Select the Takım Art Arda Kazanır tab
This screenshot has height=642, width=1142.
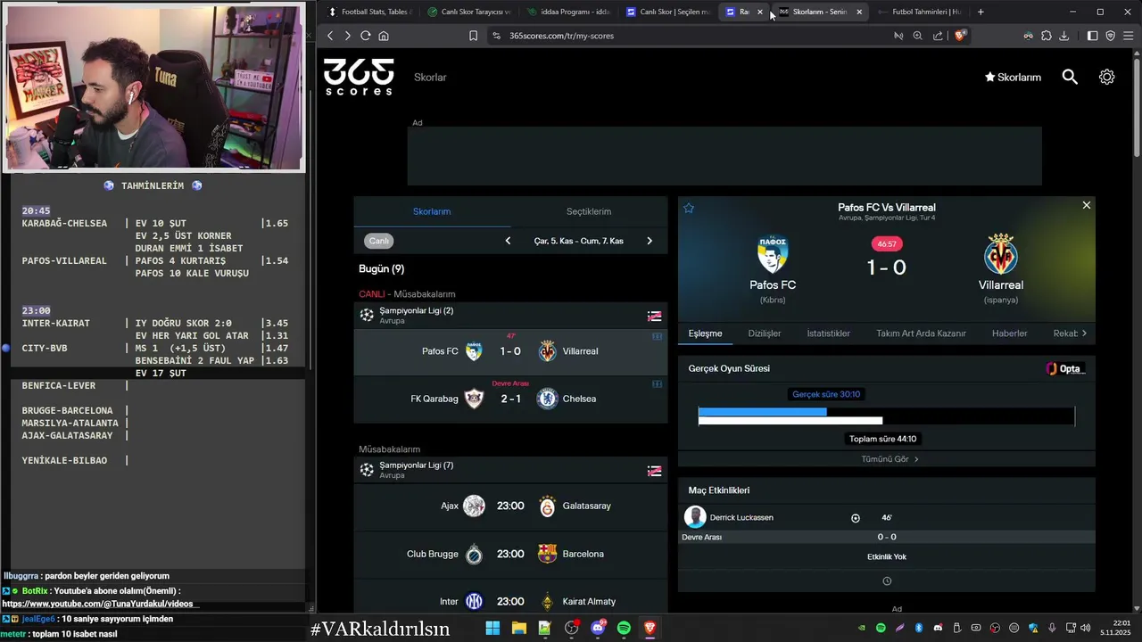[x=921, y=333]
